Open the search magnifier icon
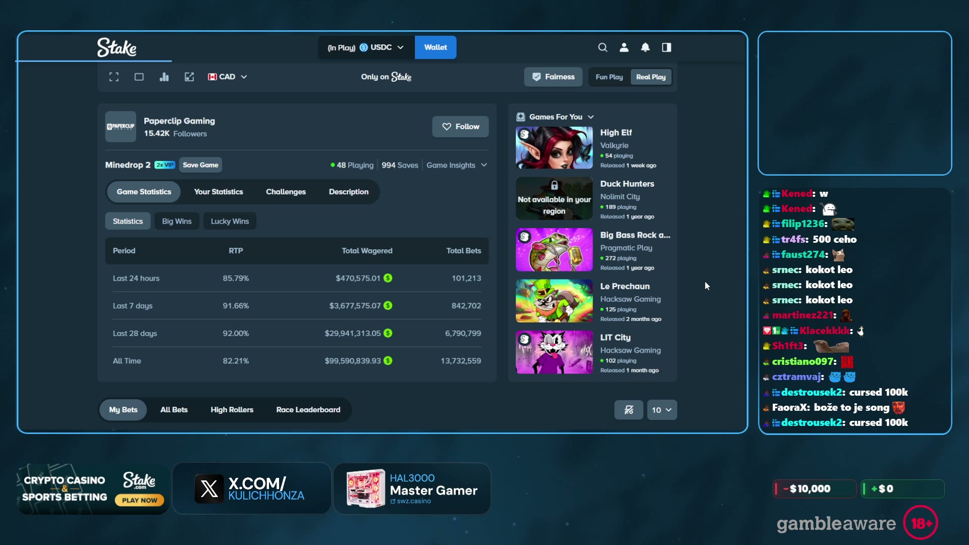The image size is (969, 545). [603, 47]
